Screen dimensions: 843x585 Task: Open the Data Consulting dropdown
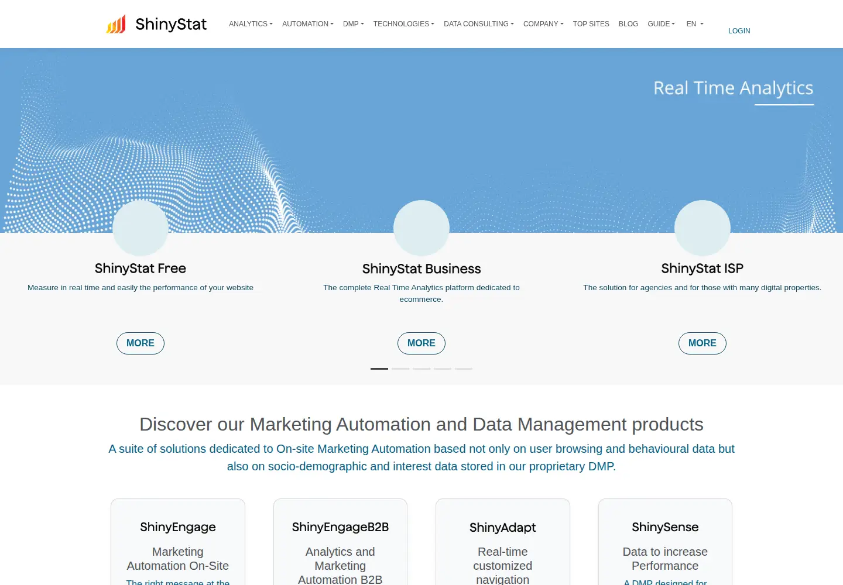479,24
